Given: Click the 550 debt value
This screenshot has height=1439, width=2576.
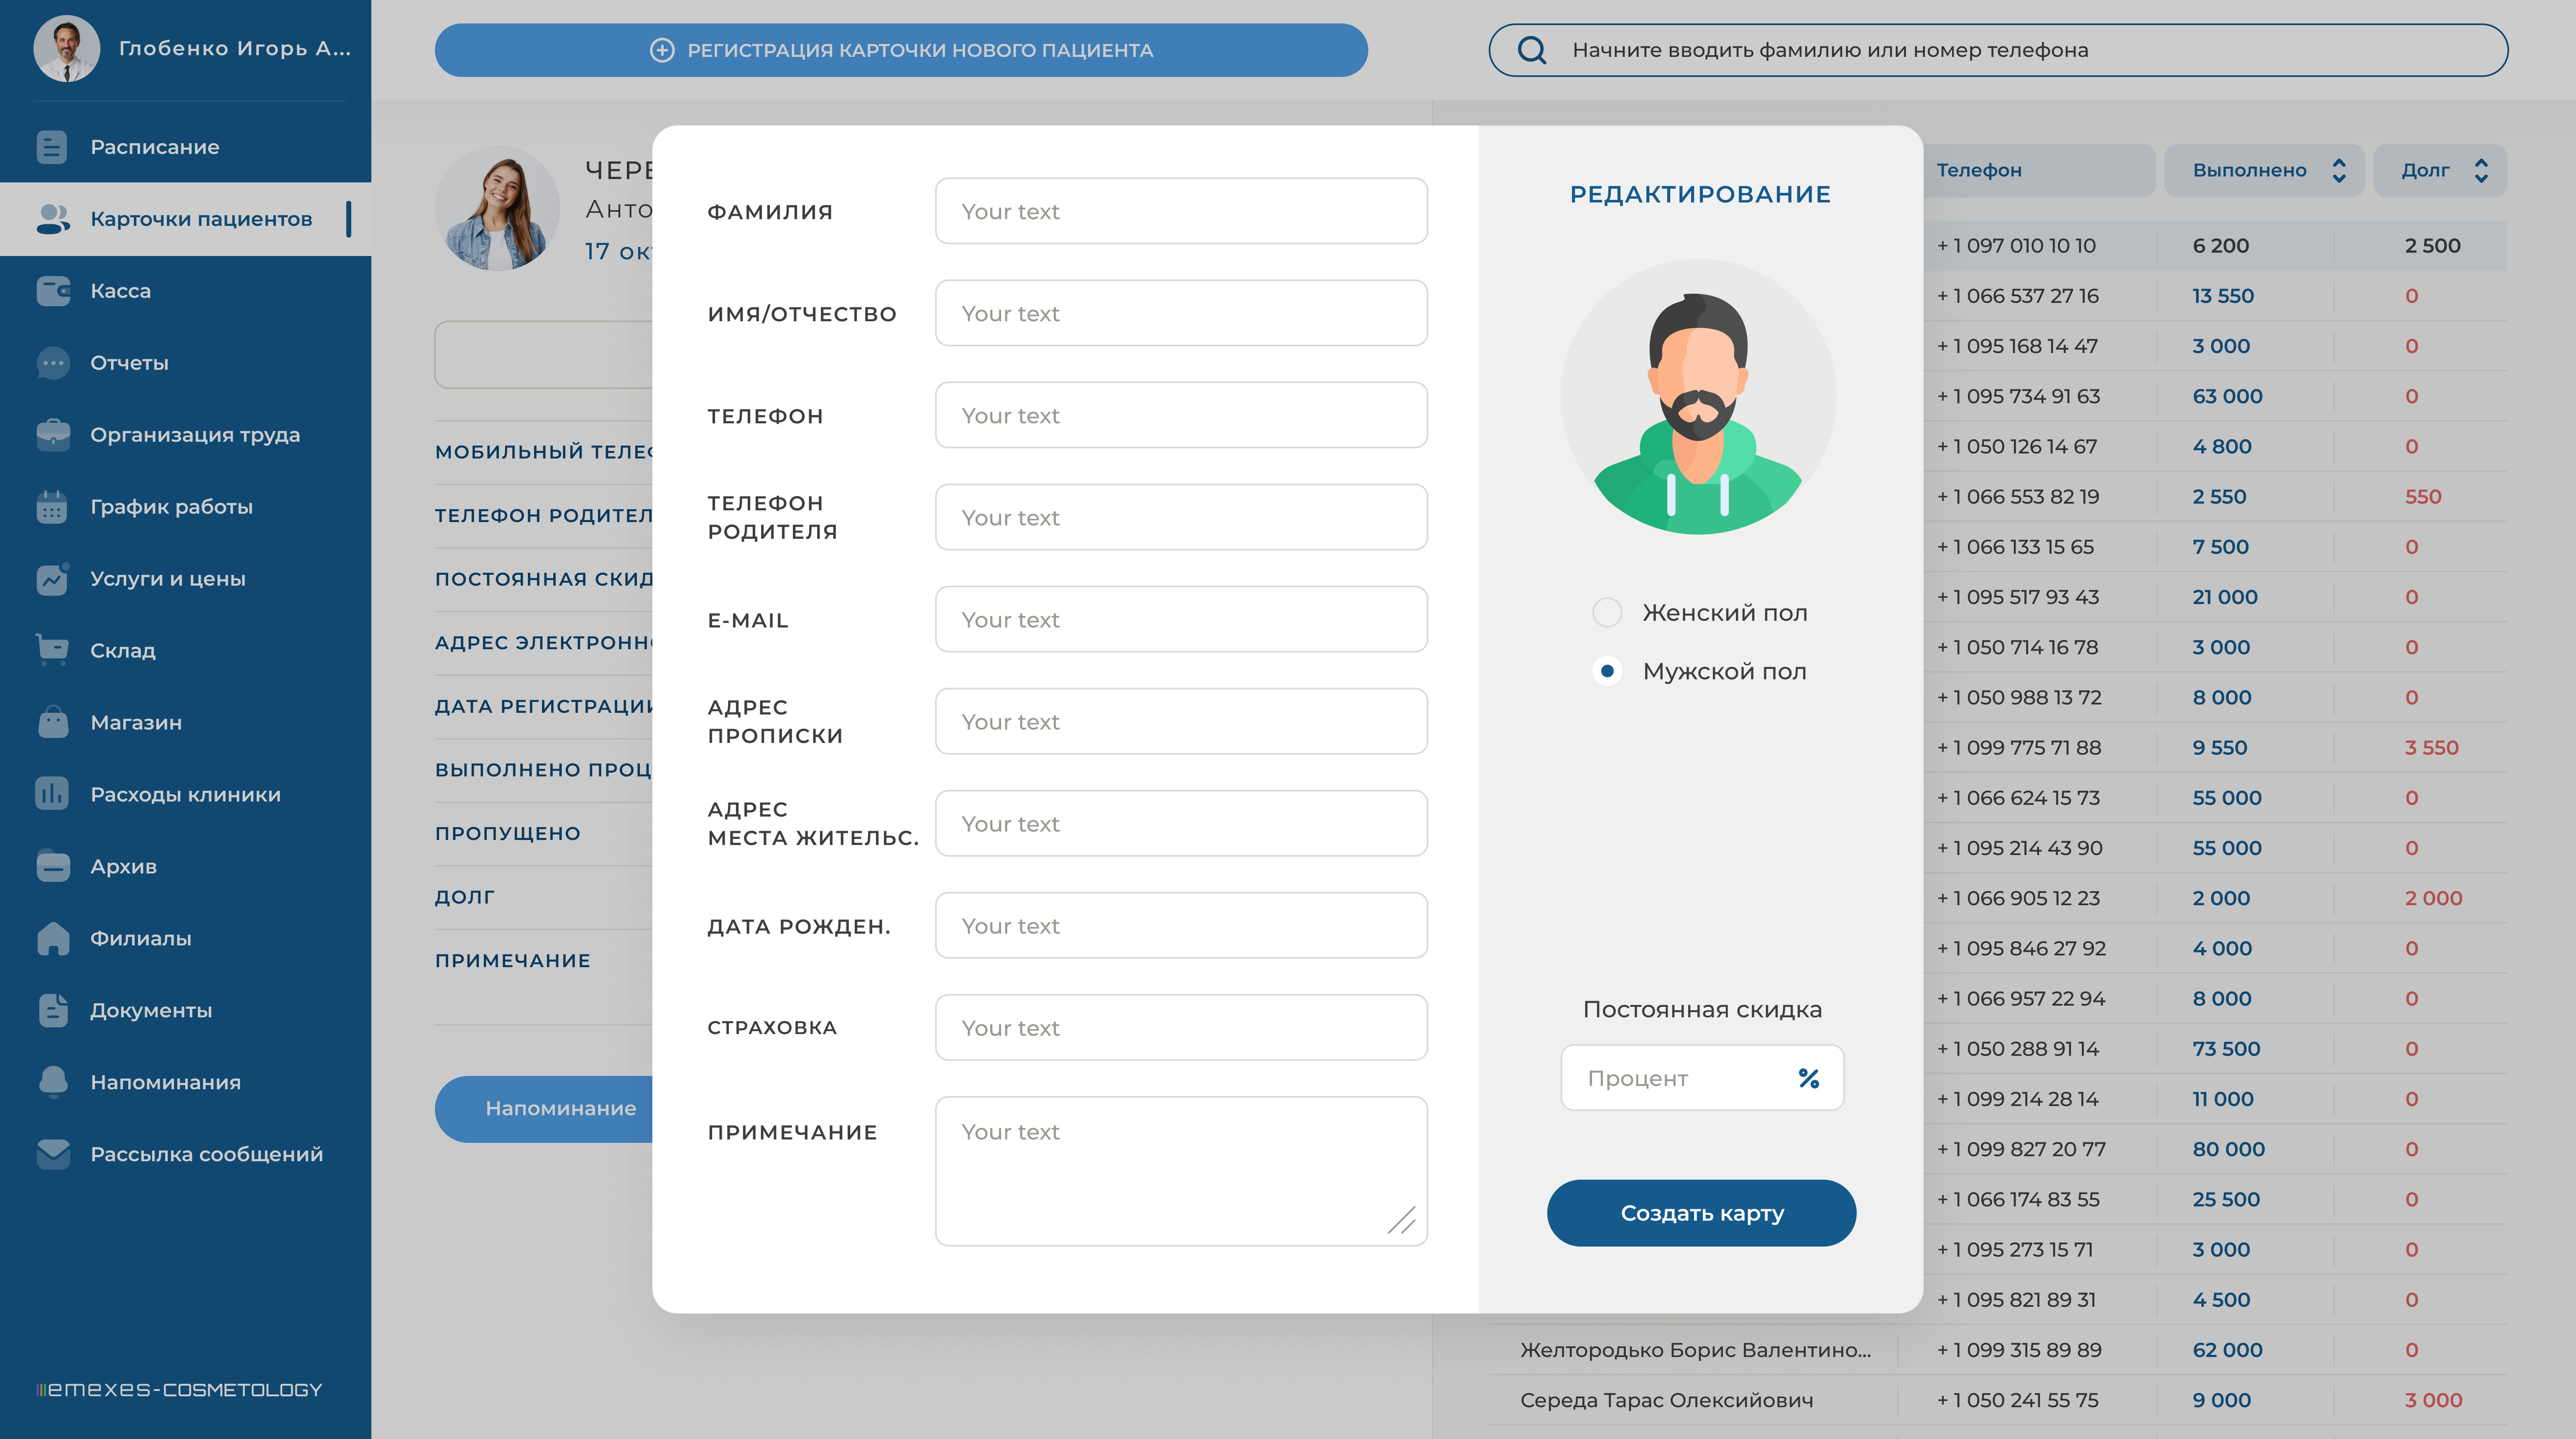Looking at the screenshot, I should [2422, 497].
